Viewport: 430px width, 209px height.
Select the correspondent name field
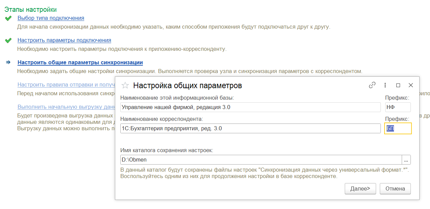pos(249,128)
